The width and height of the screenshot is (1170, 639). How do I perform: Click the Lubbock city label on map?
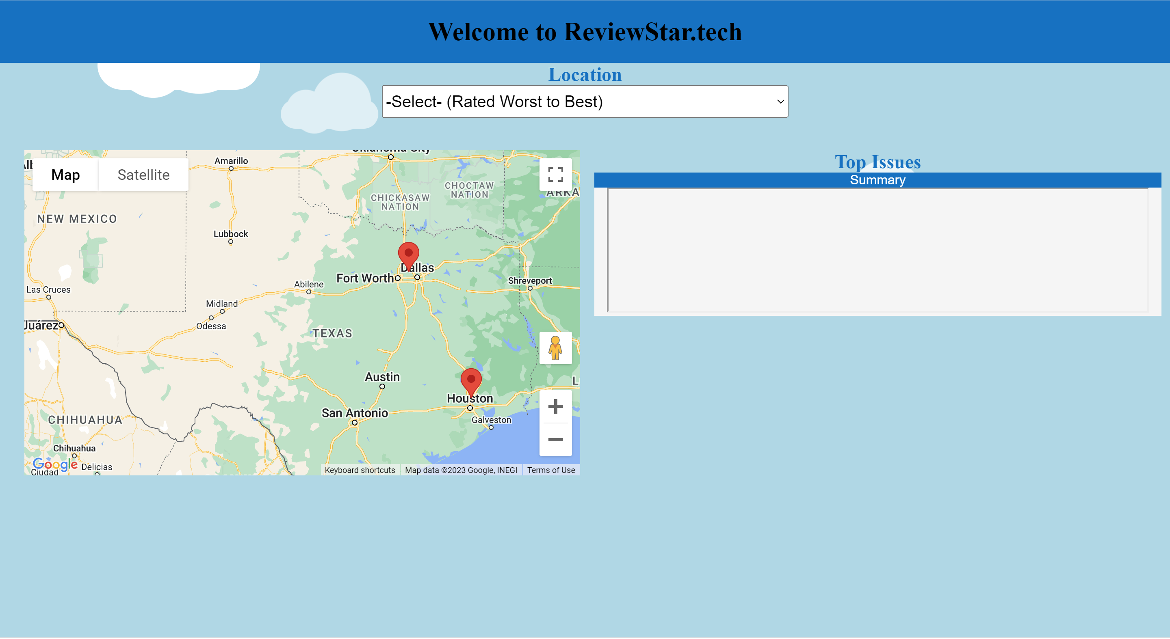pyautogui.click(x=231, y=234)
